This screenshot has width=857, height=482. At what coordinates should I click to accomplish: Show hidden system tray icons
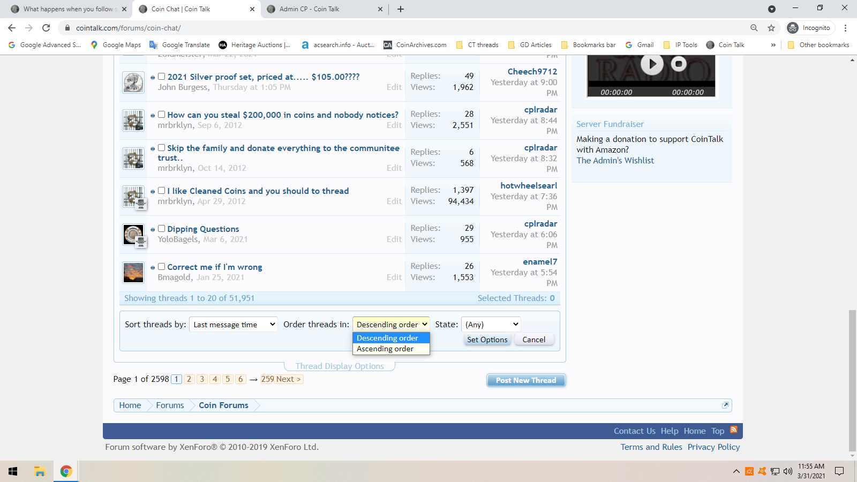[x=736, y=471]
